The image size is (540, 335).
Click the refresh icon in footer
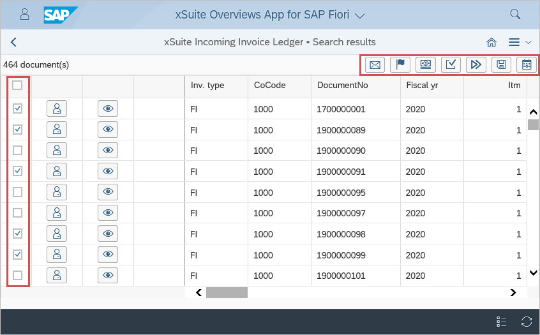tap(527, 322)
